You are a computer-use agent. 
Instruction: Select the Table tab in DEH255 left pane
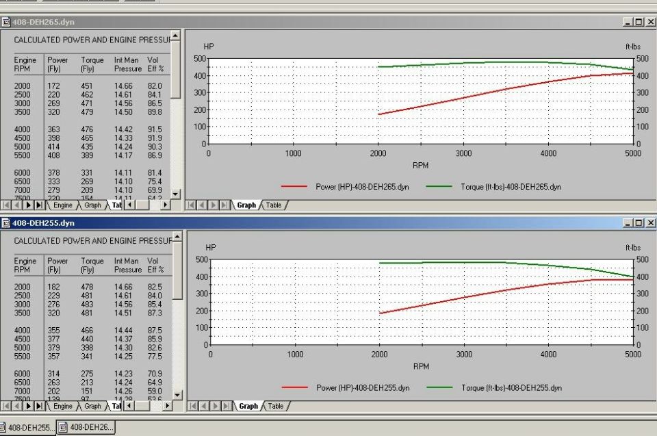pos(116,406)
